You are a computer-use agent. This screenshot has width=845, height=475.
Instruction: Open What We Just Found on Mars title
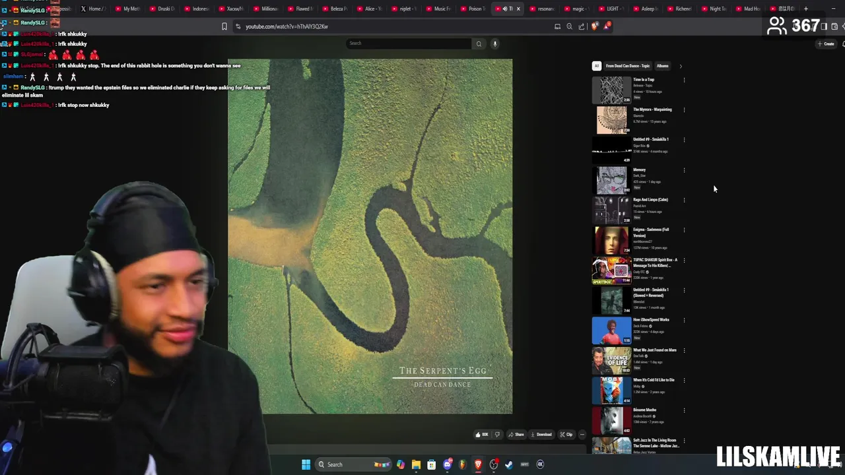pyautogui.click(x=654, y=350)
